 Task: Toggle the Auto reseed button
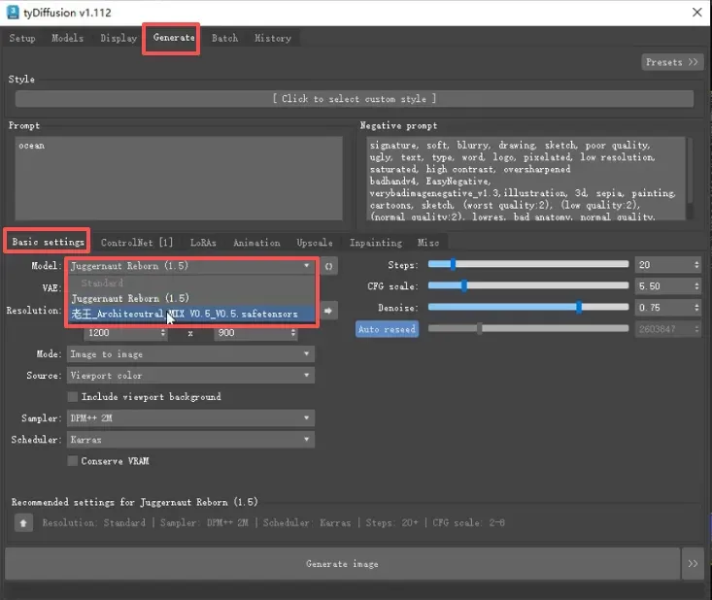[387, 329]
